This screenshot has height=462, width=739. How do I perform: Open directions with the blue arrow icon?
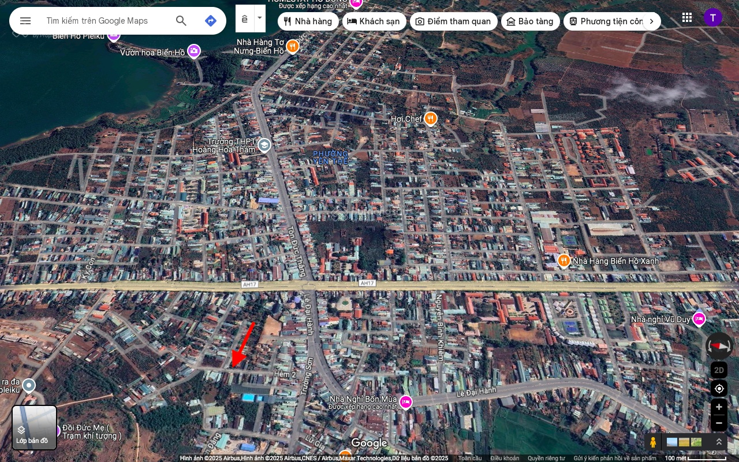click(x=211, y=21)
